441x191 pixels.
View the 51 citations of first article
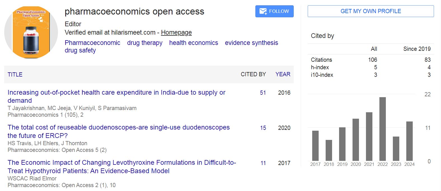(x=263, y=93)
